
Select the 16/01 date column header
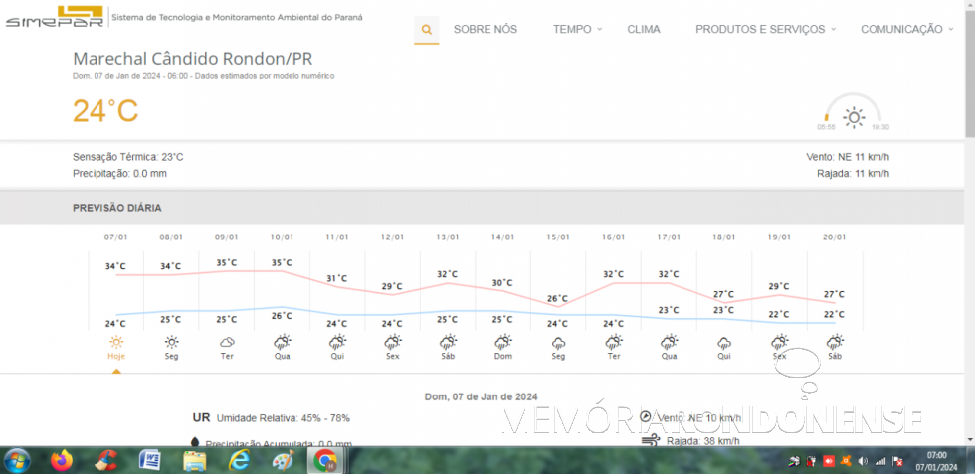(x=613, y=237)
